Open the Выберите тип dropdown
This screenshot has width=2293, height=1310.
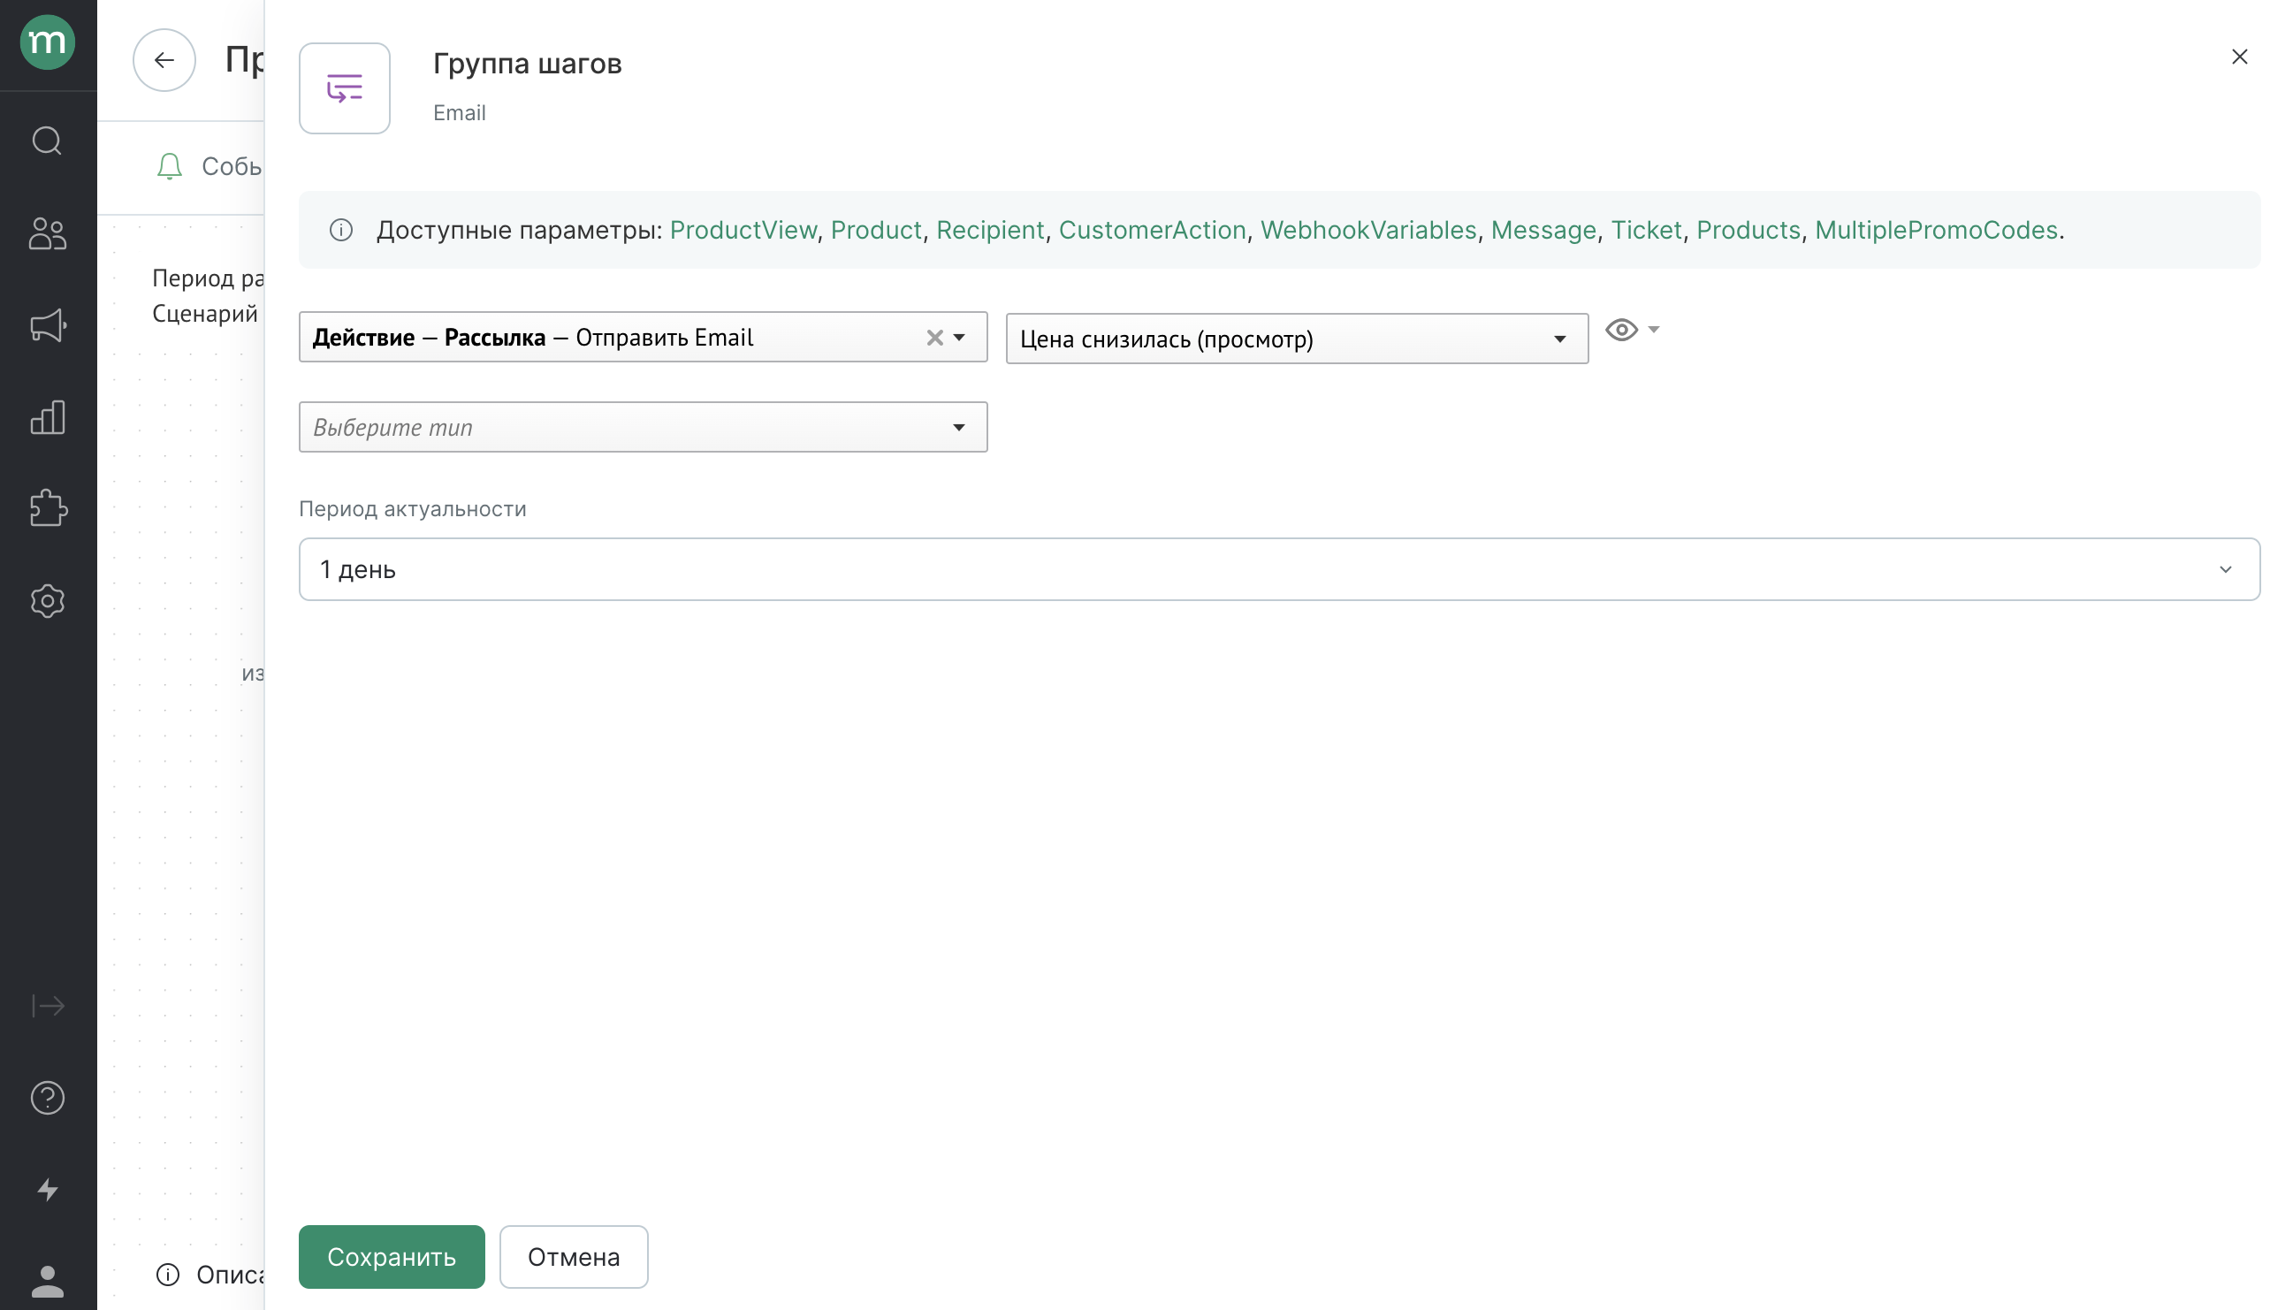643,427
